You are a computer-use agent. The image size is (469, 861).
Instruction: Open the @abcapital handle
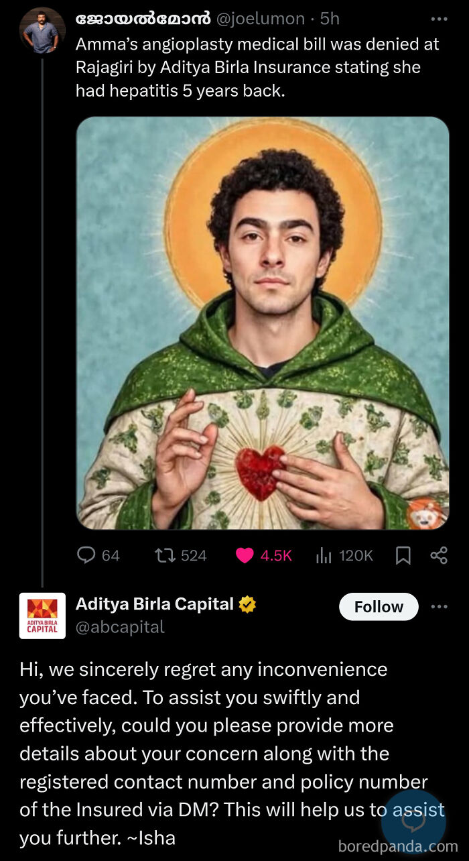121,626
